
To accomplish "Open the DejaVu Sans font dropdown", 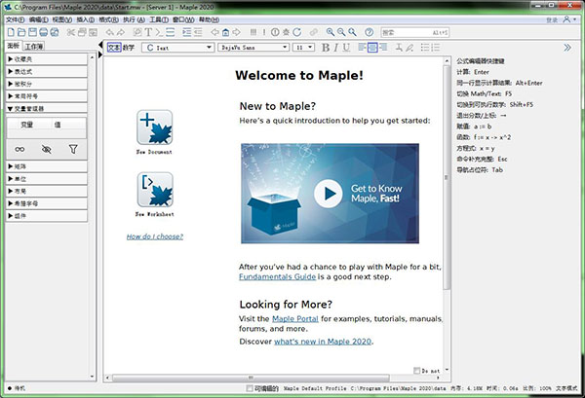I will 253,48.
